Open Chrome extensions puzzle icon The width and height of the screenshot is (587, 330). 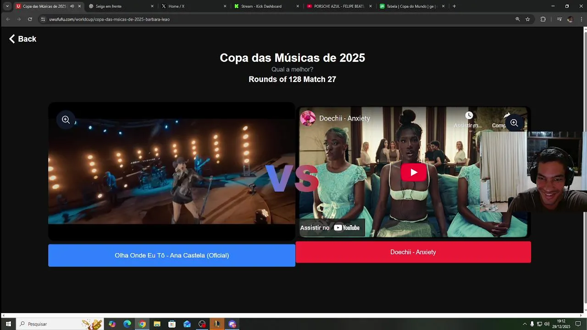click(x=543, y=19)
